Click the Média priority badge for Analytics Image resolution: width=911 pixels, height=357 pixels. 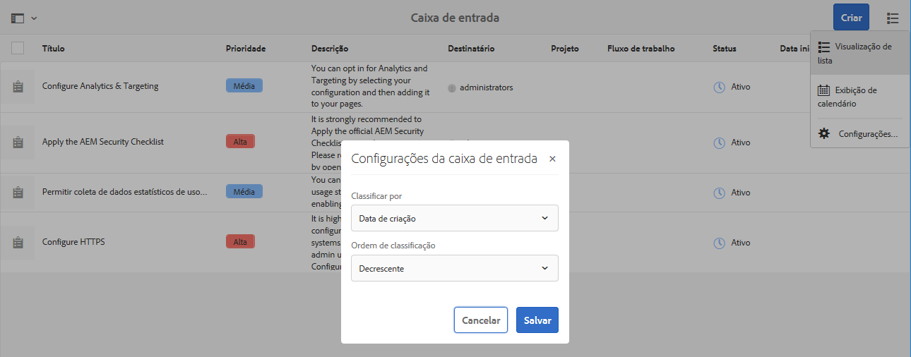coord(244,85)
